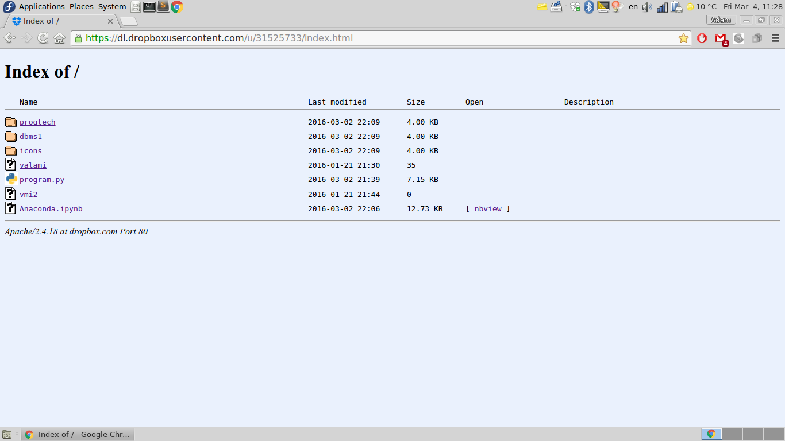The width and height of the screenshot is (785, 441).
Task: Click the Bluetooth tray icon
Action: pos(588,7)
